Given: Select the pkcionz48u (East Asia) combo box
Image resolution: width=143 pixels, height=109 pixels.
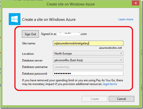Looking at the screenshot, I should click(x=88, y=60).
